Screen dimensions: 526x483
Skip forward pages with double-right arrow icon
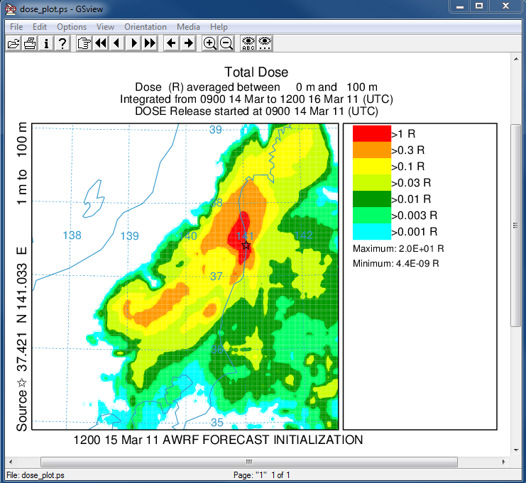(149, 43)
